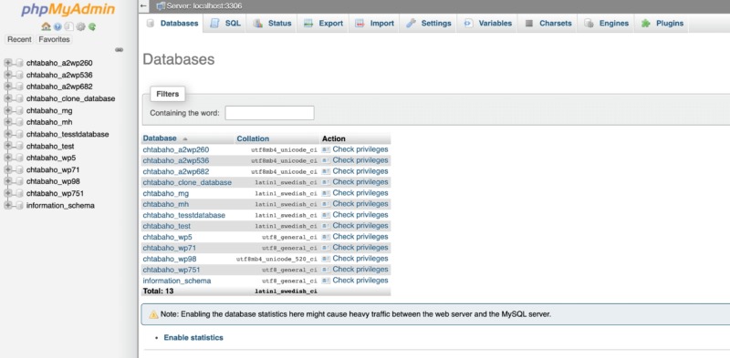
Task: Click database icon beside chtabaho_clone_database in tree
Action: (x=19, y=98)
